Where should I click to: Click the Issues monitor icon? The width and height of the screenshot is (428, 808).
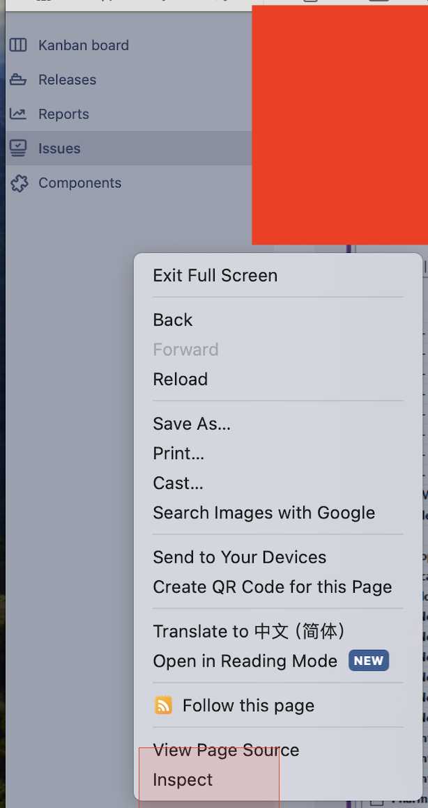(x=18, y=148)
